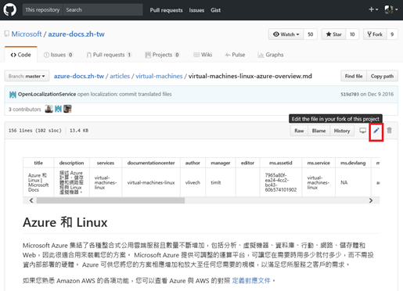
Task: Click the repository book icon beside Microsoft
Action: (x=7, y=34)
